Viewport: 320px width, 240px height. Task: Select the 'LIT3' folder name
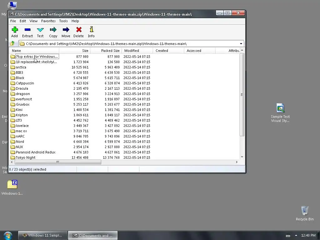coord(19,120)
